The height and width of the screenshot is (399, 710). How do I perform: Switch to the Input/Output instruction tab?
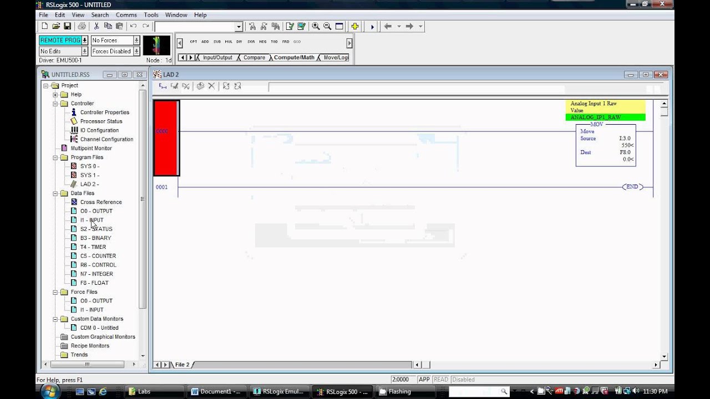point(217,58)
